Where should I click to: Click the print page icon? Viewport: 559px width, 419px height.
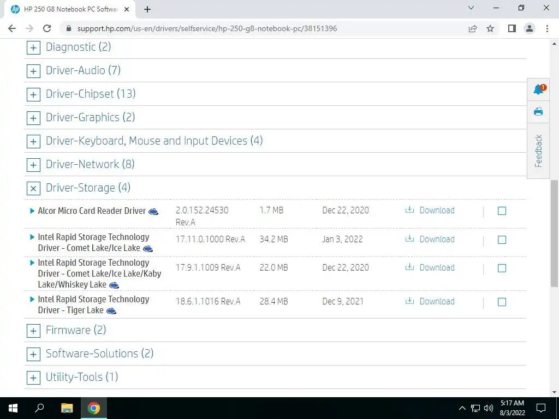[538, 111]
